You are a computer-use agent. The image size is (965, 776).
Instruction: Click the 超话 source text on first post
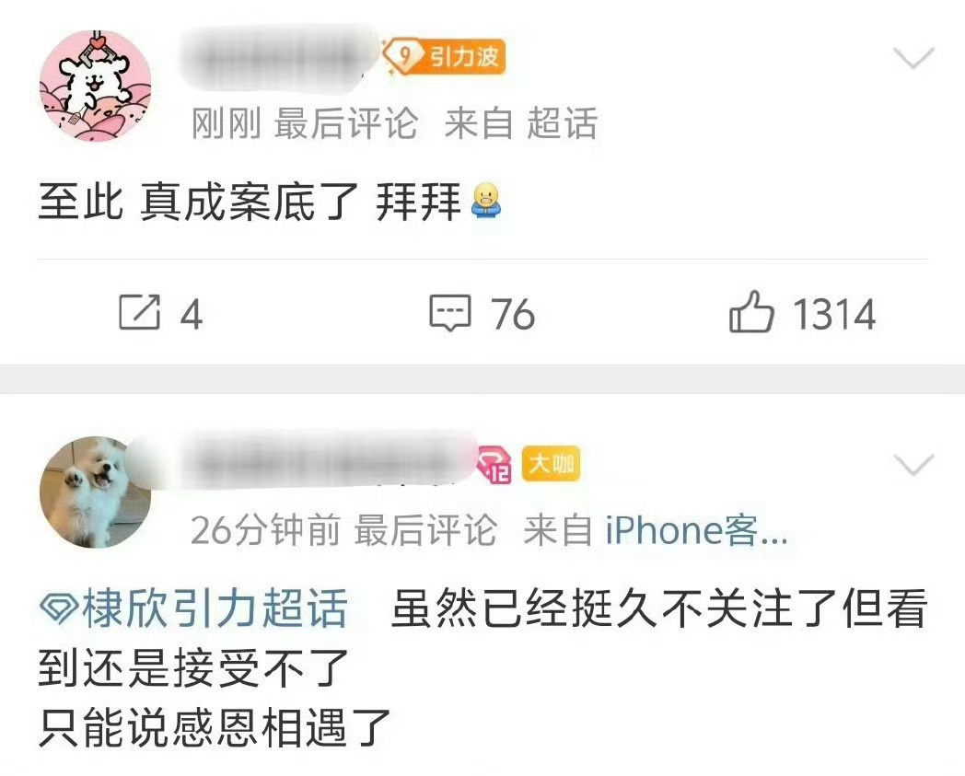point(562,123)
